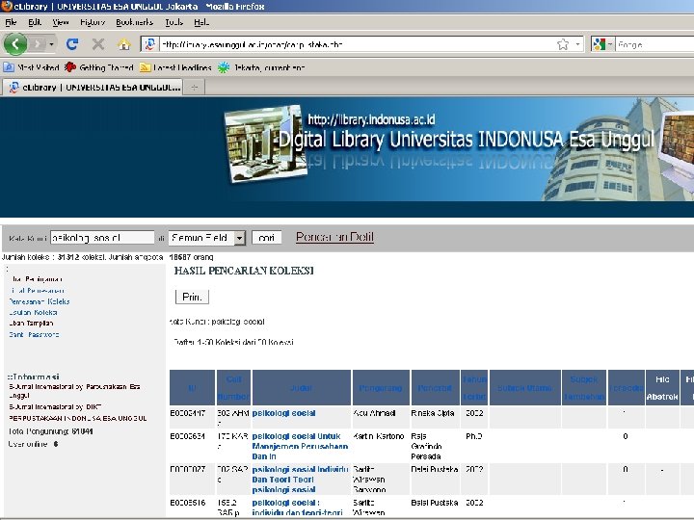Sort by the Tersedia column header
The width and height of the screenshot is (694, 520).
click(626, 388)
